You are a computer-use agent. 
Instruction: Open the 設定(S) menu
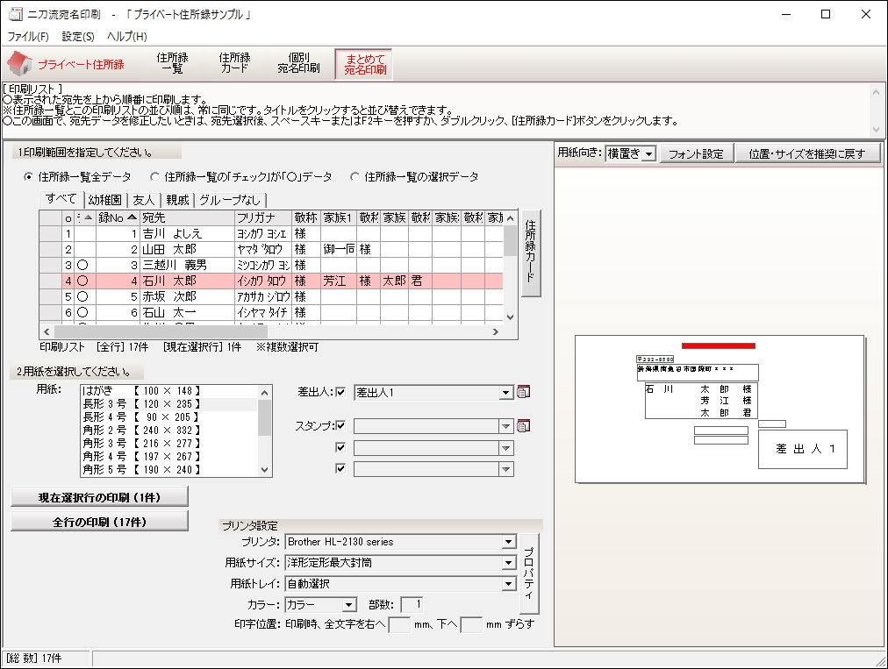(78, 36)
